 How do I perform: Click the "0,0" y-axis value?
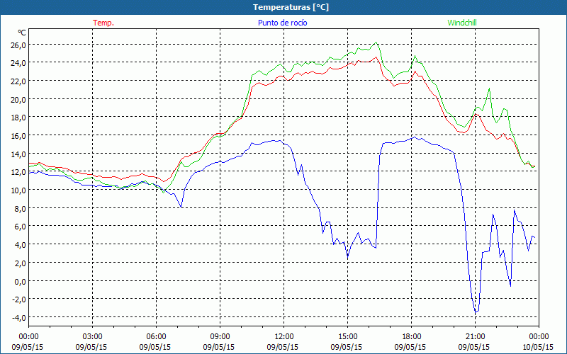pos(20,281)
